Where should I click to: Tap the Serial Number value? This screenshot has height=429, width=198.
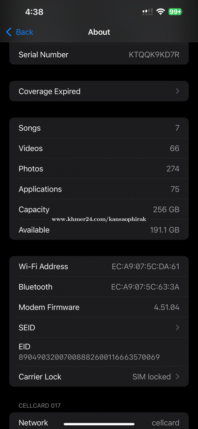pyautogui.click(x=154, y=55)
